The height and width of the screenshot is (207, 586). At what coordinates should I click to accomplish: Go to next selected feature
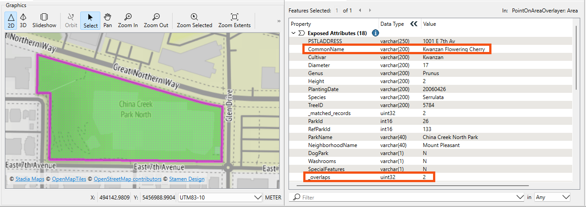coord(370,10)
